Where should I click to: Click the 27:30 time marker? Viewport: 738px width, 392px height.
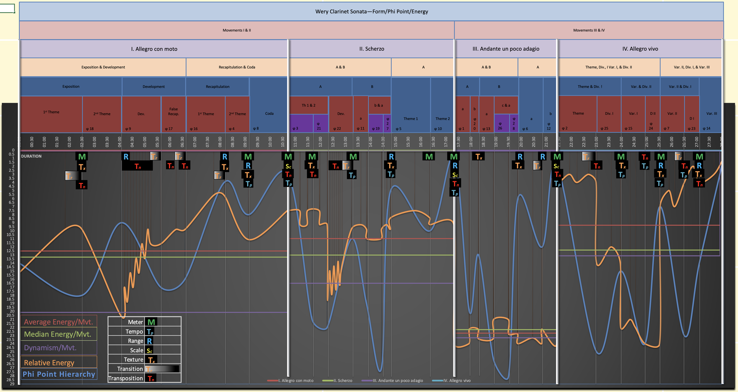point(709,142)
